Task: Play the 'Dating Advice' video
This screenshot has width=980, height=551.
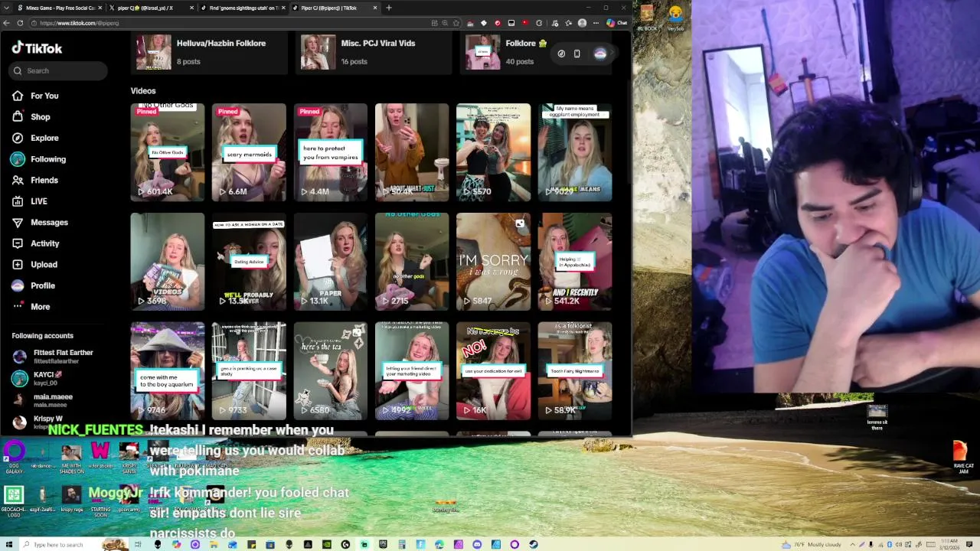Action: pyautogui.click(x=249, y=262)
